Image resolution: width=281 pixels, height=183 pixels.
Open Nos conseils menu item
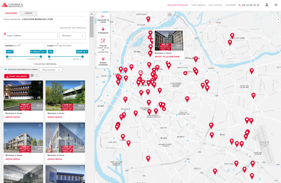coord(215,5)
